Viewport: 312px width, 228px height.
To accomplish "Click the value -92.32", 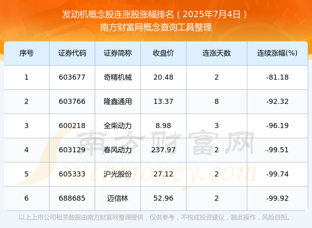I will pyautogui.click(x=277, y=102).
